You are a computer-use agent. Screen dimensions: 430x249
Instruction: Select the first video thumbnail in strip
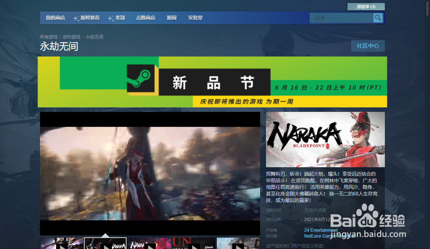62,243
